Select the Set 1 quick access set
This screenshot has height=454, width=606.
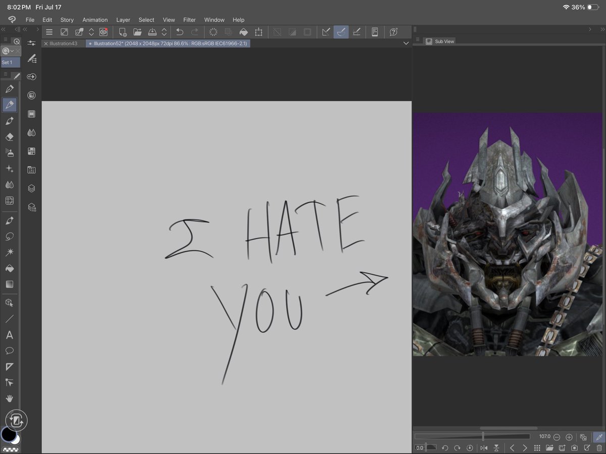10,63
